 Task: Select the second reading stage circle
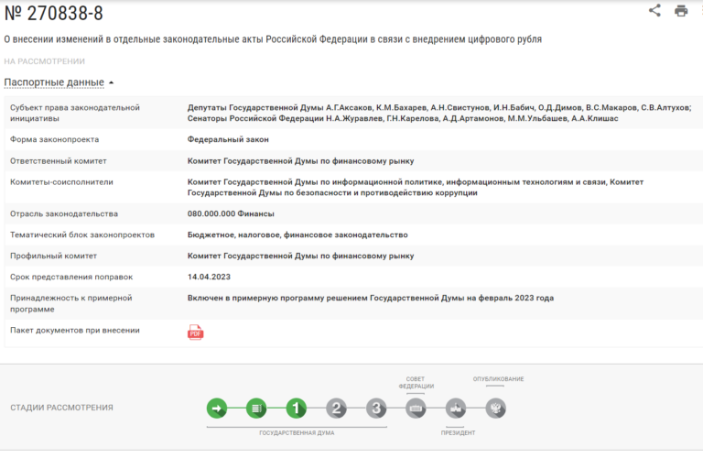(336, 409)
